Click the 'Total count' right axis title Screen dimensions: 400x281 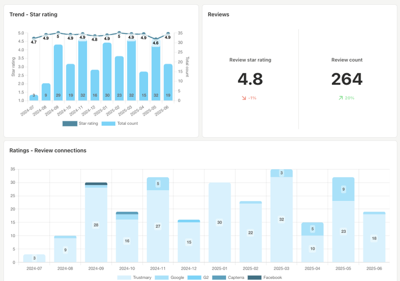pyautogui.click(x=187, y=67)
